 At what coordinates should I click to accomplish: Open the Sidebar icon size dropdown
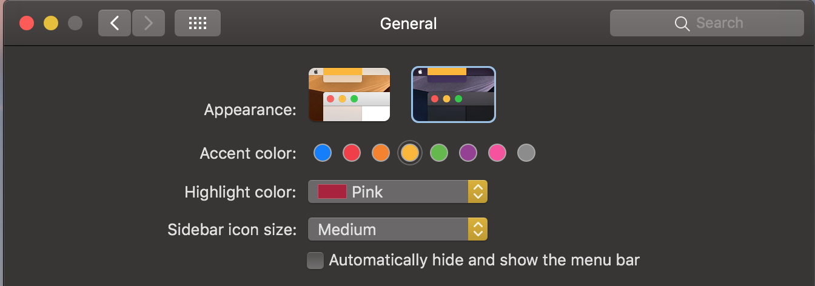pyautogui.click(x=398, y=230)
